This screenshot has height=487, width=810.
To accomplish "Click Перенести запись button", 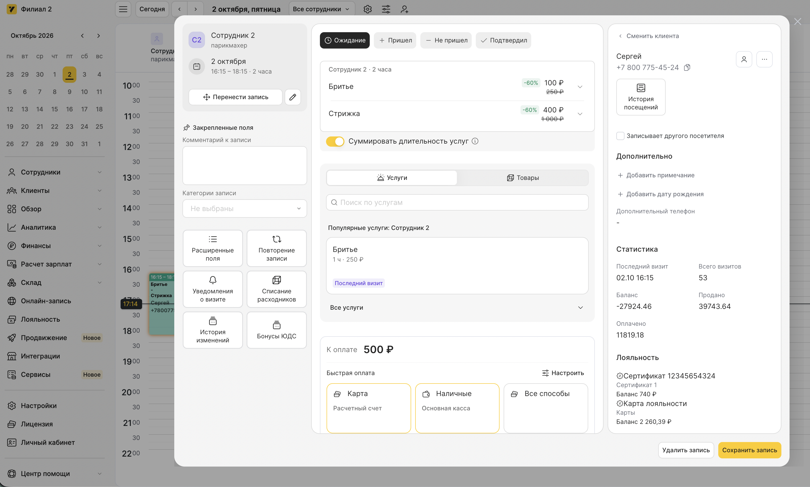I will [x=235, y=97].
